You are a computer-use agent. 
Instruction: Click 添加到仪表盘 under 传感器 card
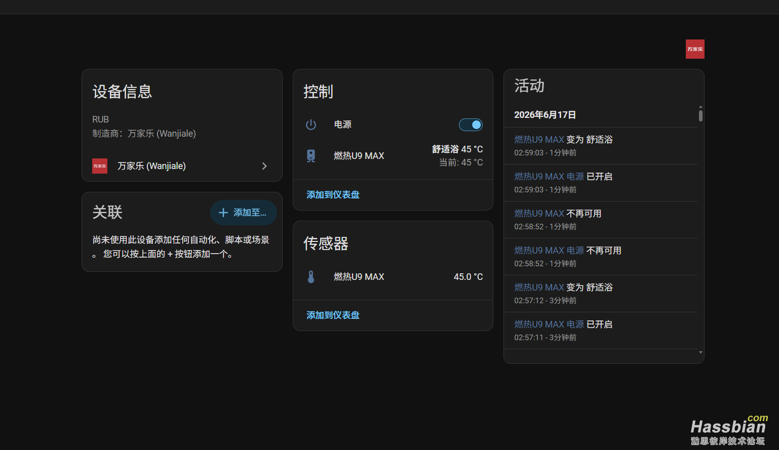333,315
